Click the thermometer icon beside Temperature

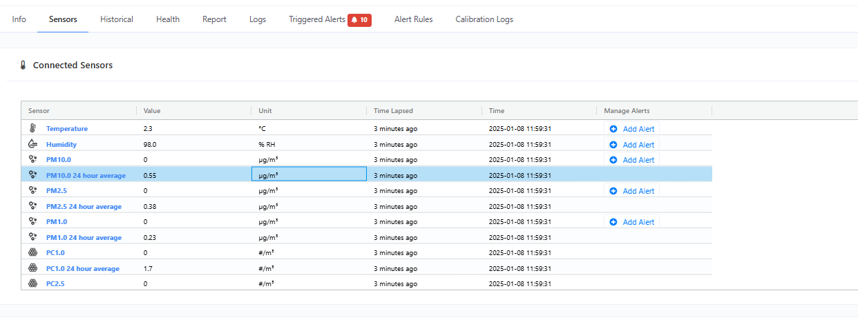[32, 128]
